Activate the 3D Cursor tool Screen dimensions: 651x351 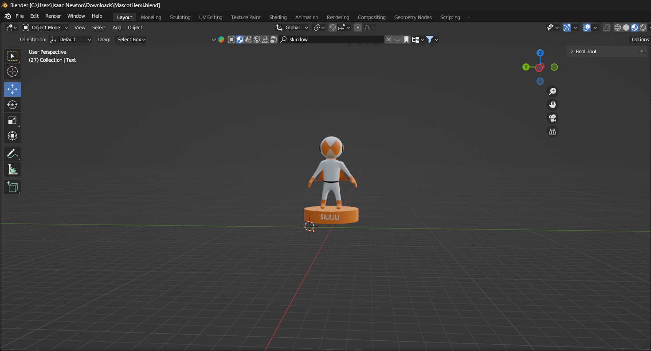point(12,71)
